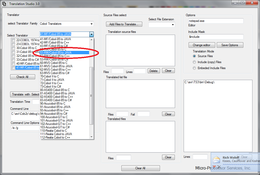Viewport: 260px width, 175px height.
Task: Select 112-Realia Cobol to C++
Action: click(65, 137)
